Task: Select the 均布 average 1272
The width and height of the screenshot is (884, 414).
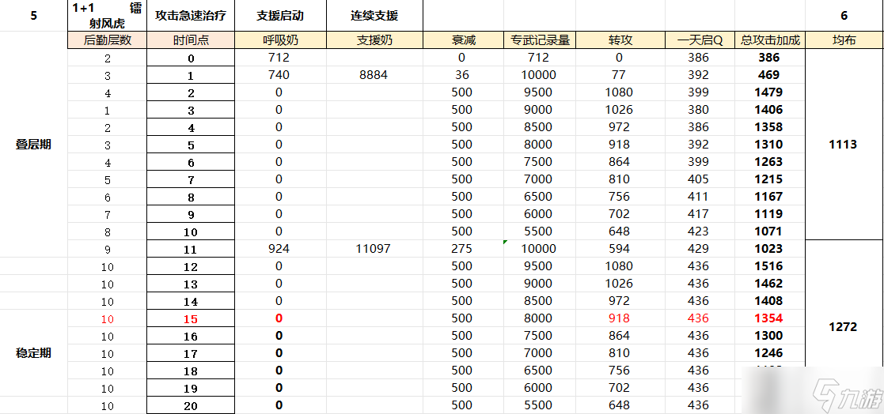Action: click(843, 327)
